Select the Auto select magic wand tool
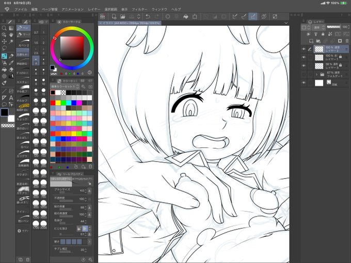 coord(11,41)
